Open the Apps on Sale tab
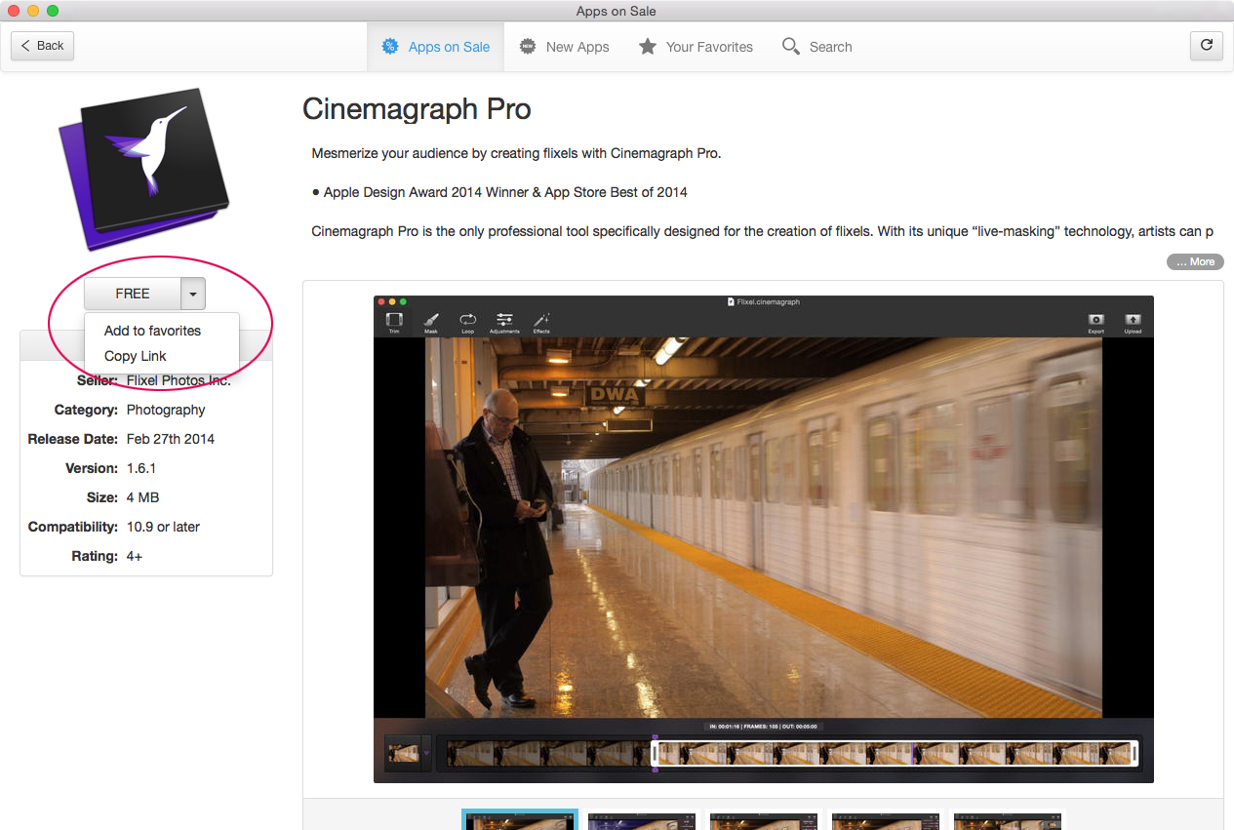 (435, 47)
